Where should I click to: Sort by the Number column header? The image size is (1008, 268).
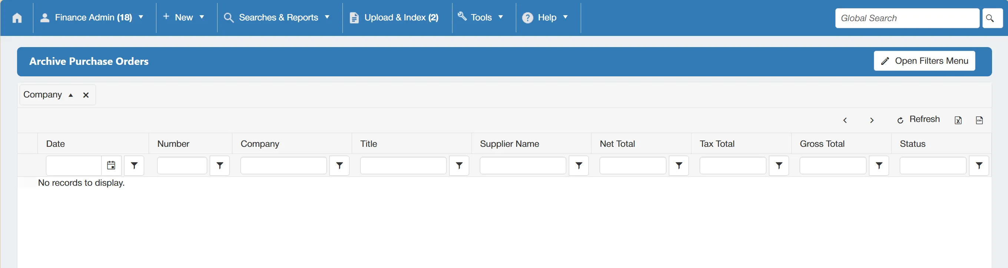[x=173, y=144]
